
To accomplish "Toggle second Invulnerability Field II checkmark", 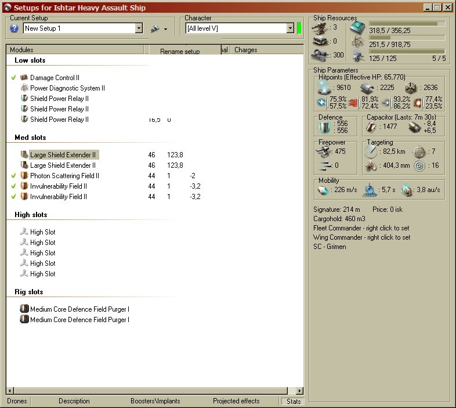I will click(13, 197).
